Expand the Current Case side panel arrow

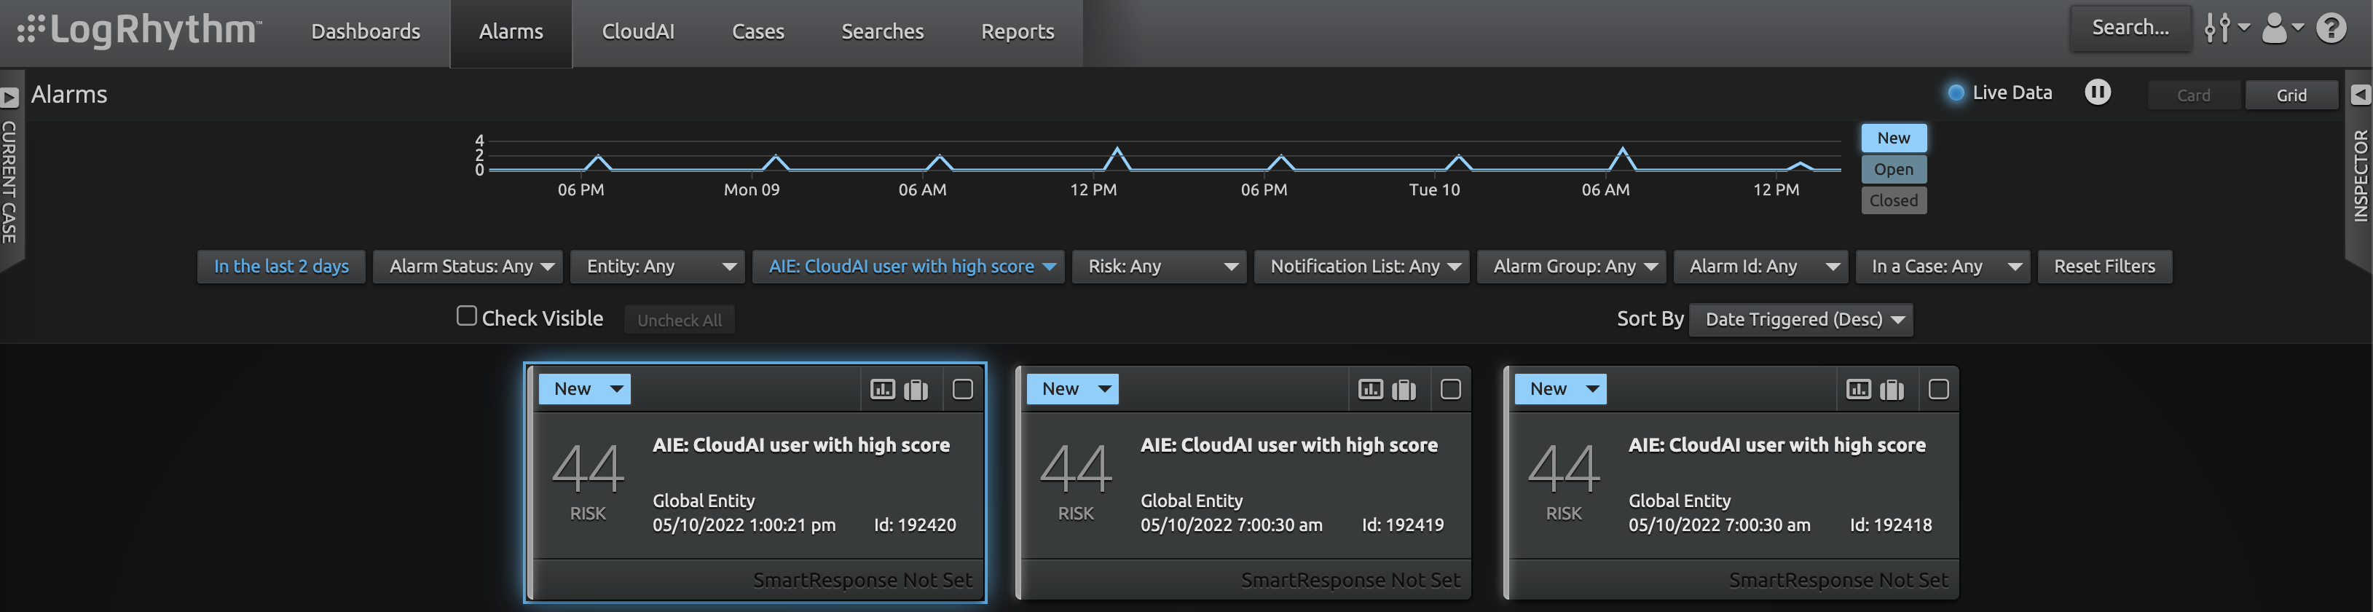(10, 97)
